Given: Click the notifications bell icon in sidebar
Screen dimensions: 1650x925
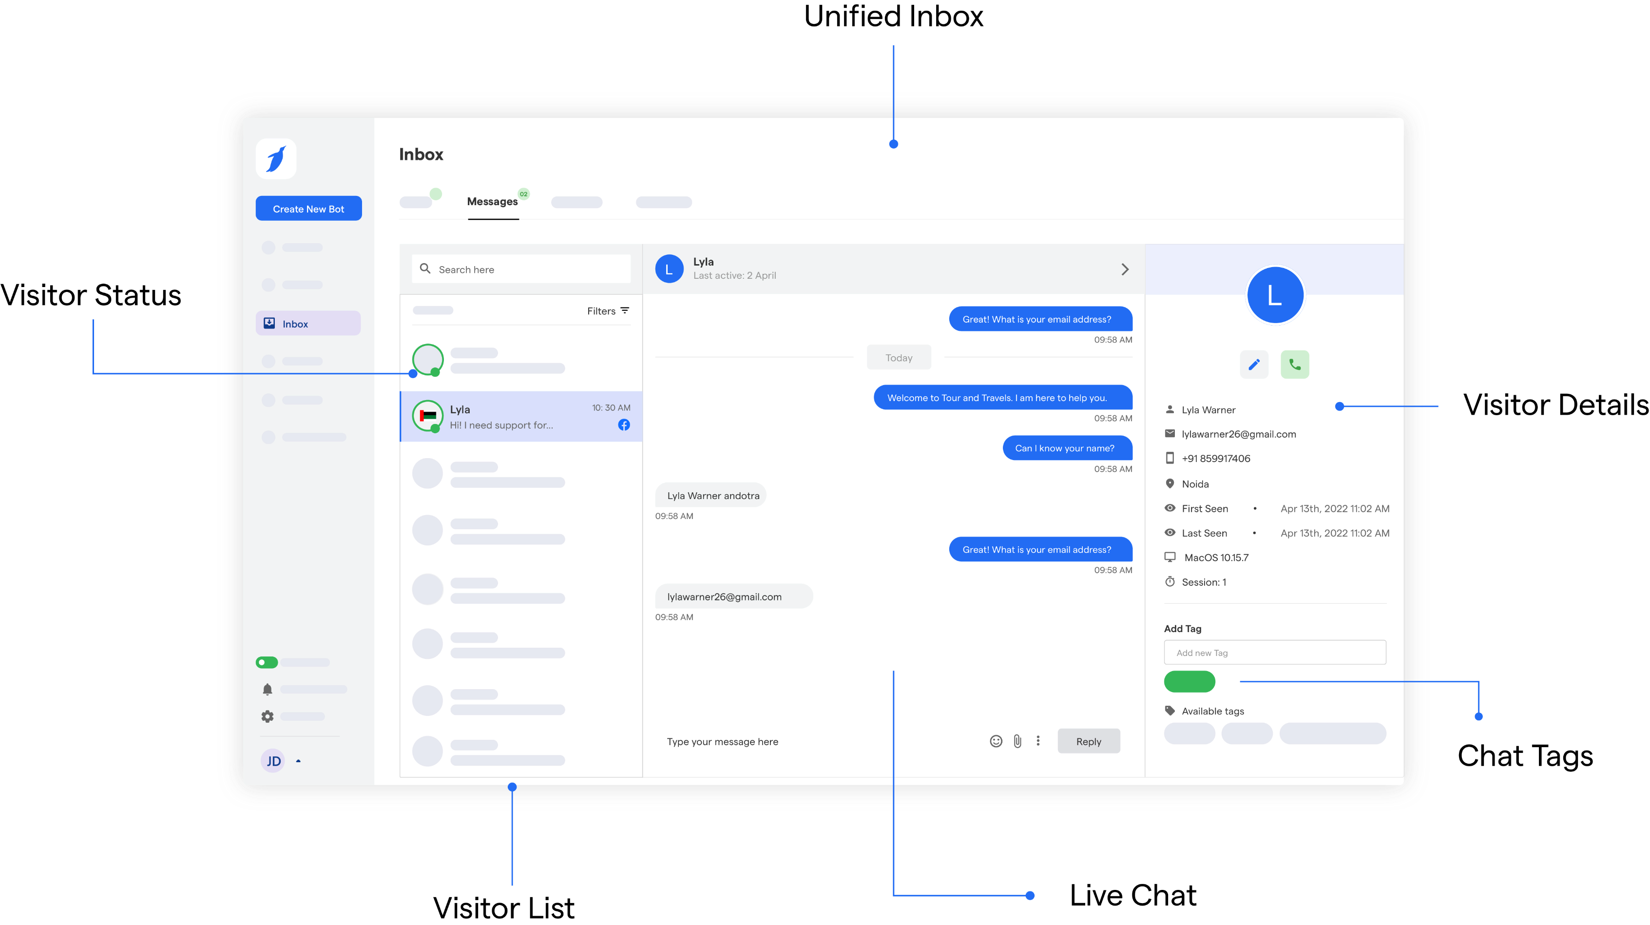Looking at the screenshot, I should pos(268,689).
